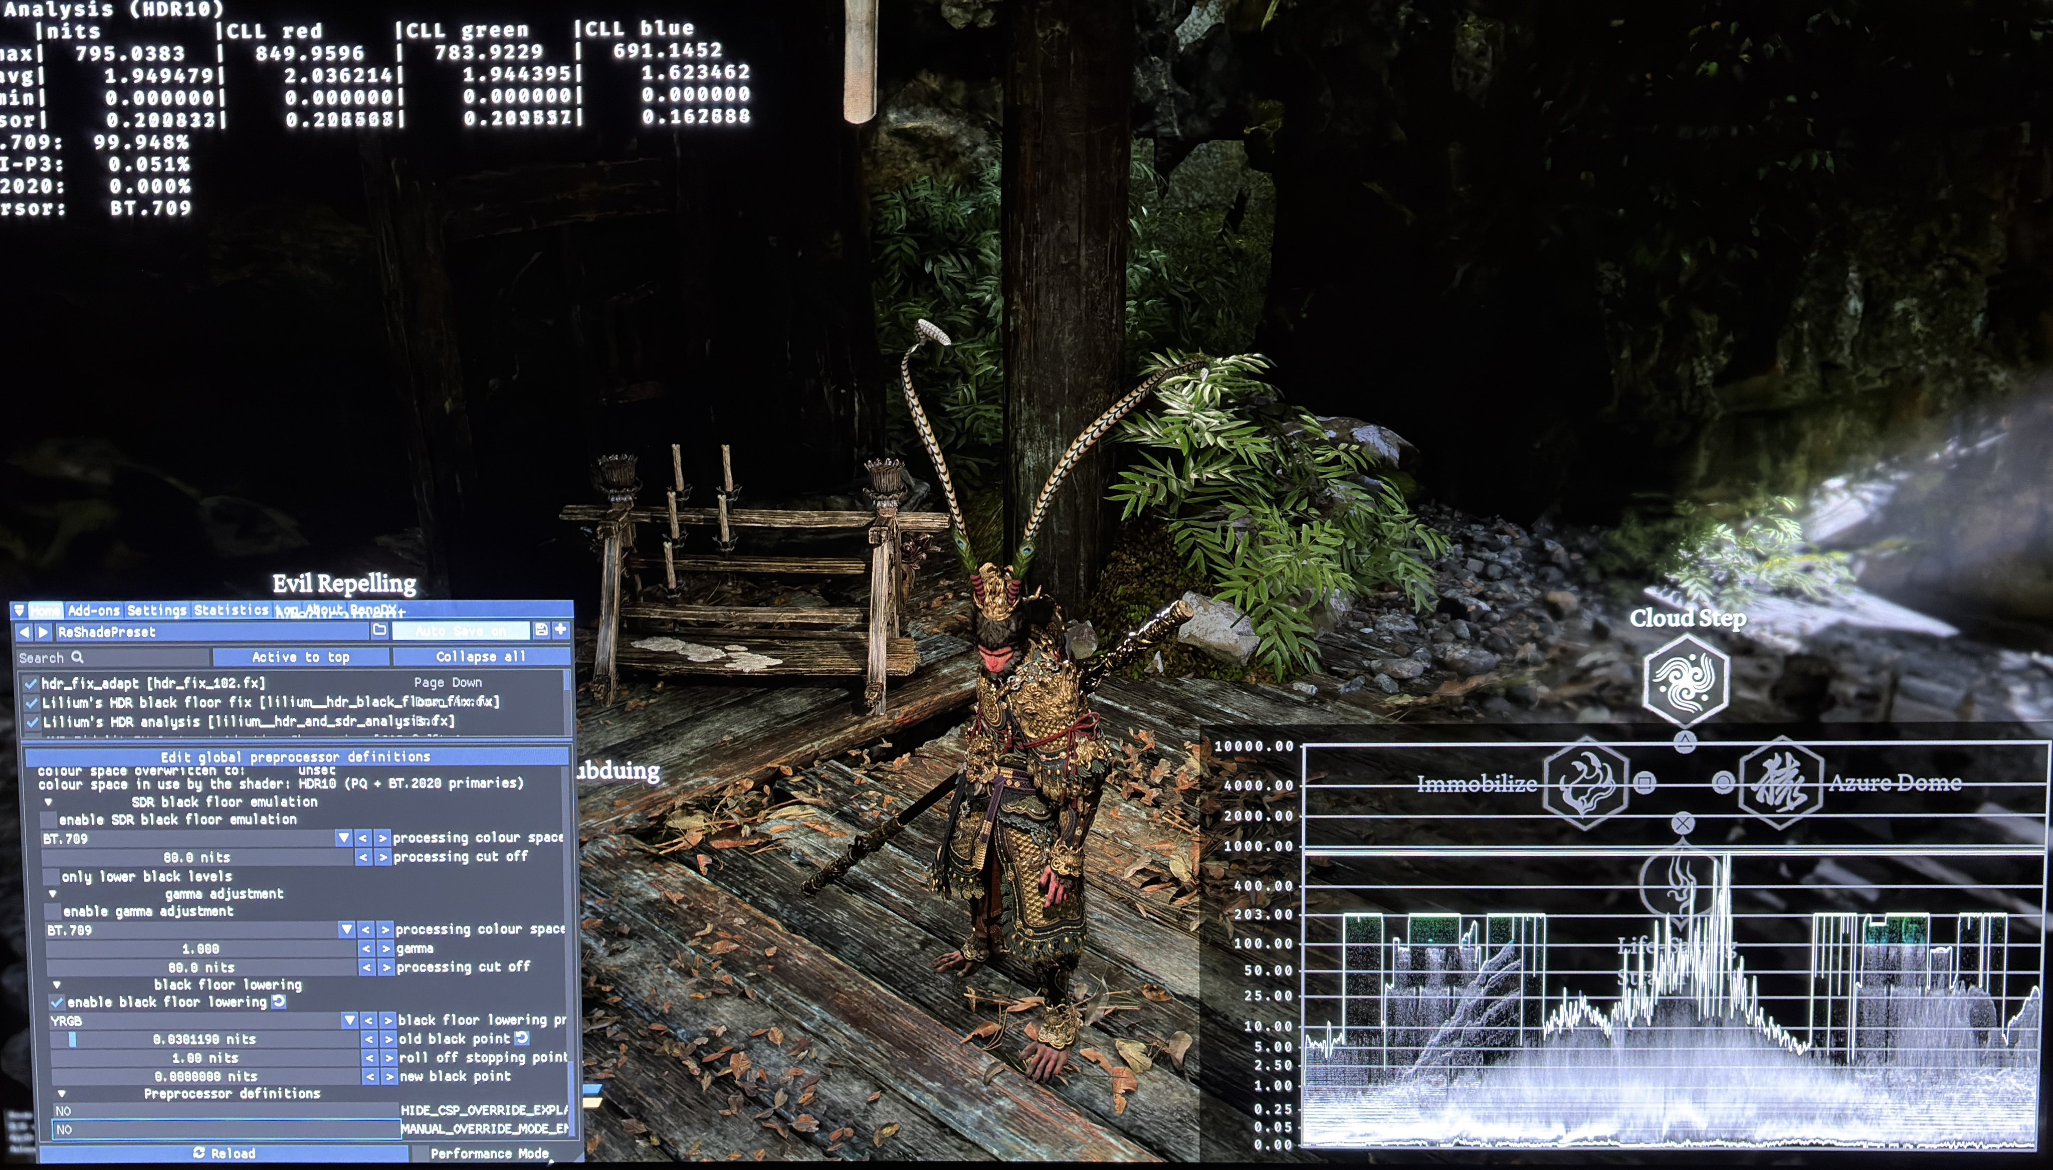
Task: Click the new black point 0.0000000 nits slider
Action: pos(206,1076)
